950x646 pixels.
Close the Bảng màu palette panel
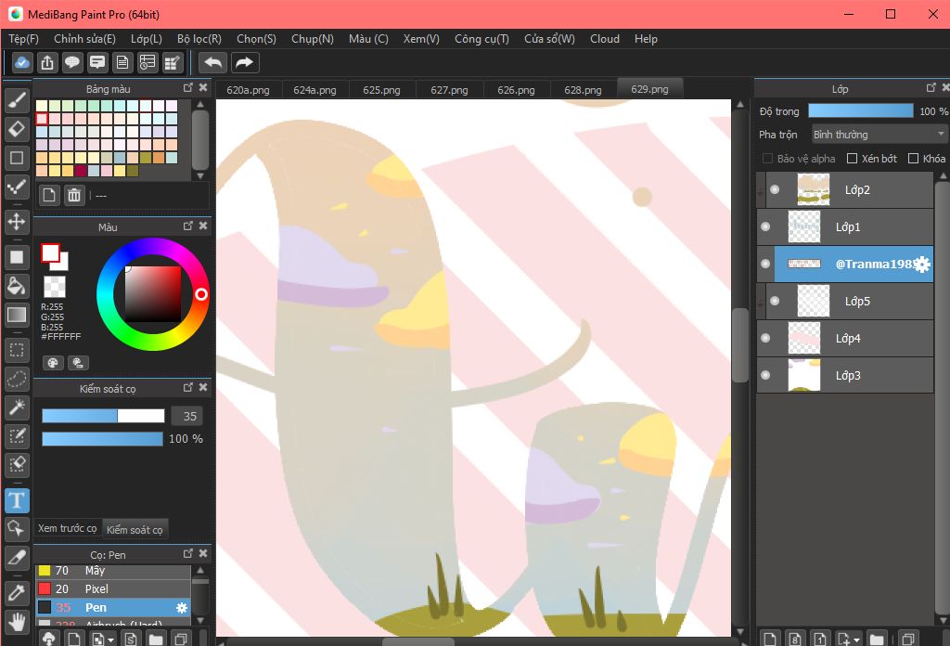pos(203,88)
